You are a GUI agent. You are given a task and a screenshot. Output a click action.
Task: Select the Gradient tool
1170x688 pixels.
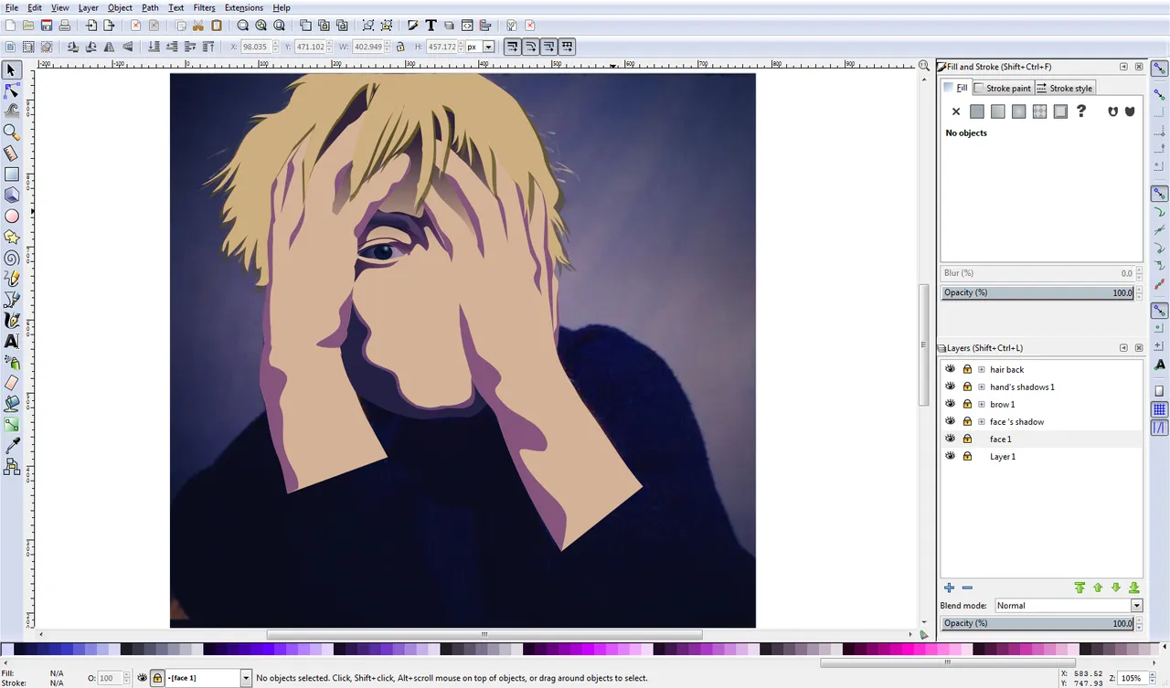click(x=12, y=424)
